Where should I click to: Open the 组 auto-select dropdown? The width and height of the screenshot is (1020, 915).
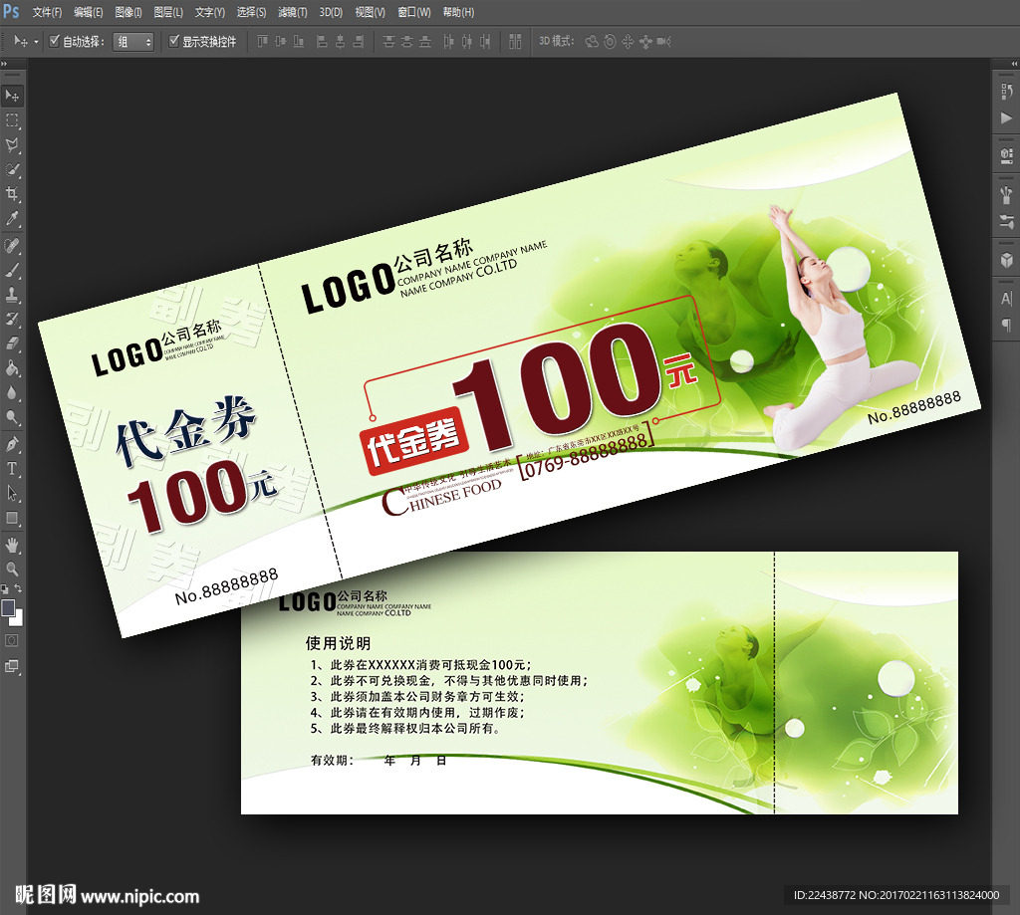coord(133,42)
